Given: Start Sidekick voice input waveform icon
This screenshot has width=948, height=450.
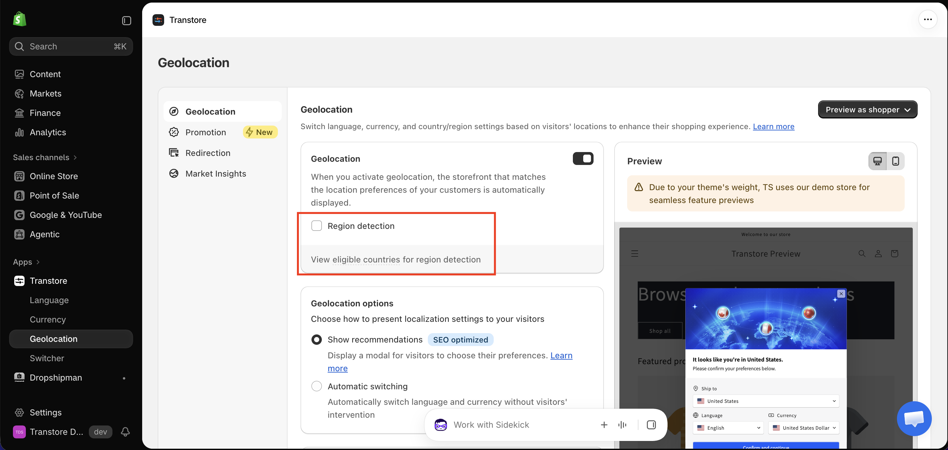Looking at the screenshot, I should click(622, 425).
